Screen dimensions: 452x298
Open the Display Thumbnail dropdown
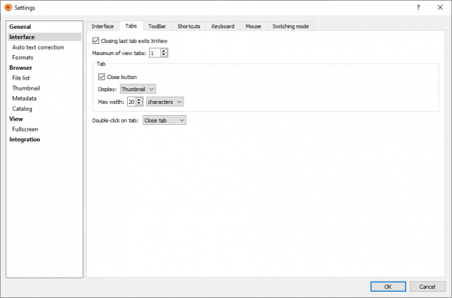coord(138,89)
